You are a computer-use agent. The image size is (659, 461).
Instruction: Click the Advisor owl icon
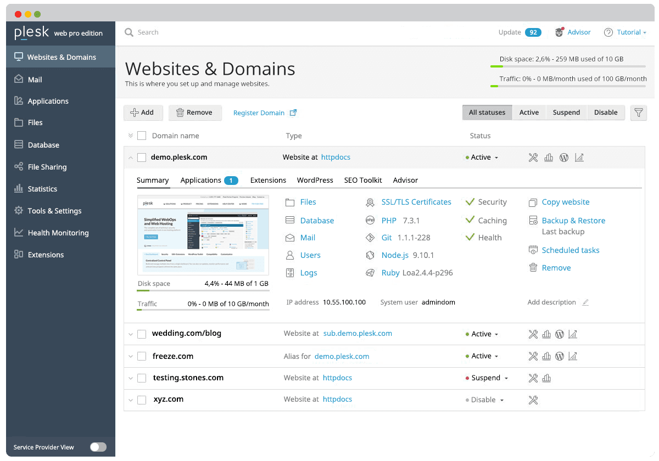(x=559, y=32)
